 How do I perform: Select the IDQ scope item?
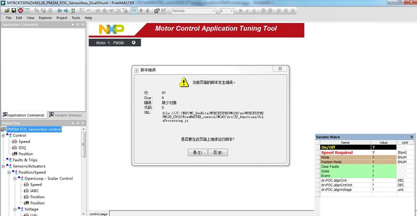tap(22, 147)
